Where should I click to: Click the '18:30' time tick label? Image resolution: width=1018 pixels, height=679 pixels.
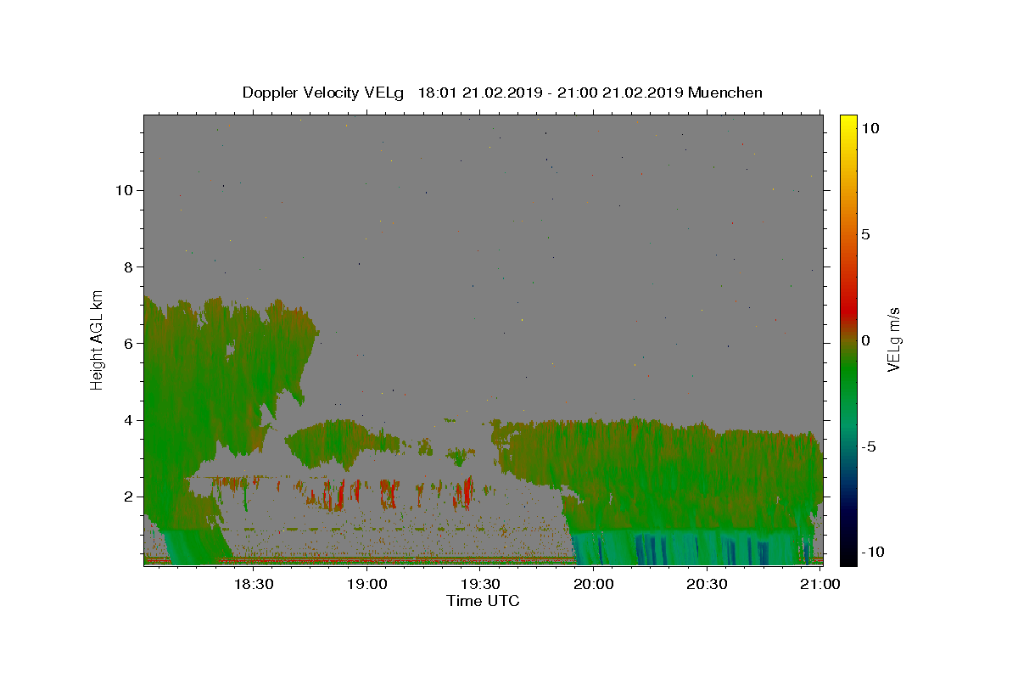[253, 585]
